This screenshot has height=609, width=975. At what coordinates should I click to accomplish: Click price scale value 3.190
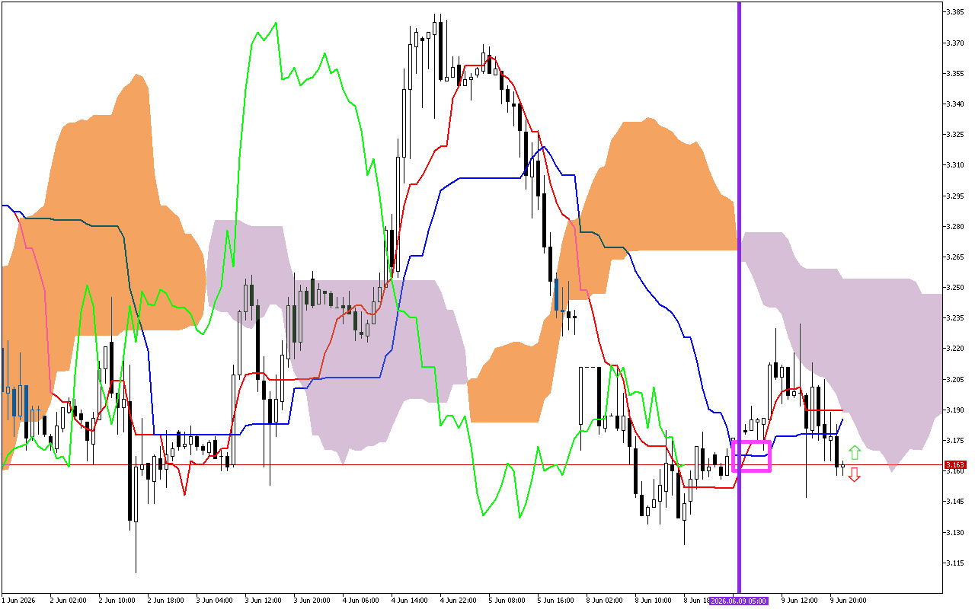point(955,410)
